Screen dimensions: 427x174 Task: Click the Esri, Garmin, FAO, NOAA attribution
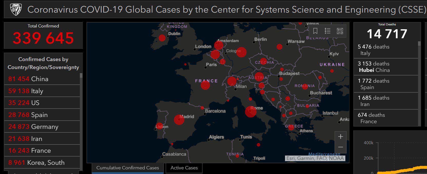pos(315,158)
